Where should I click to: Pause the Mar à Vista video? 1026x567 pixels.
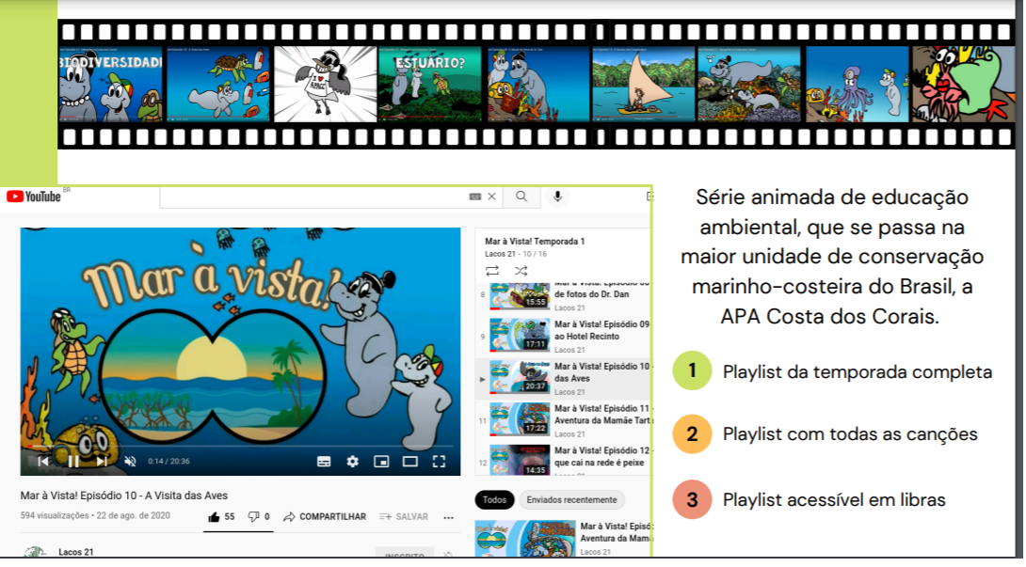pyautogui.click(x=73, y=461)
